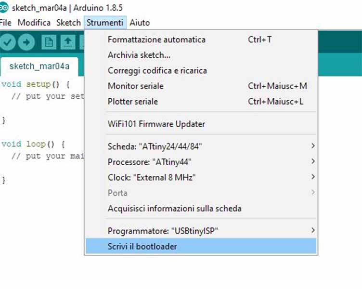Click the Upload arrow toolbar icon

[26, 42]
